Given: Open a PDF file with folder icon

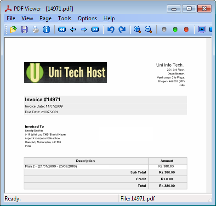Looking at the screenshot, I should [x=13, y=29].
